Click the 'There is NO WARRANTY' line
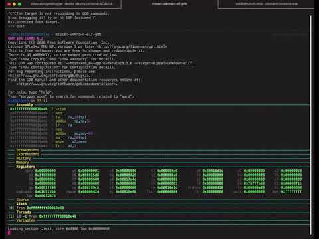Screen dimensions: 319x239 pyautogui.click(x=62, y=55)
